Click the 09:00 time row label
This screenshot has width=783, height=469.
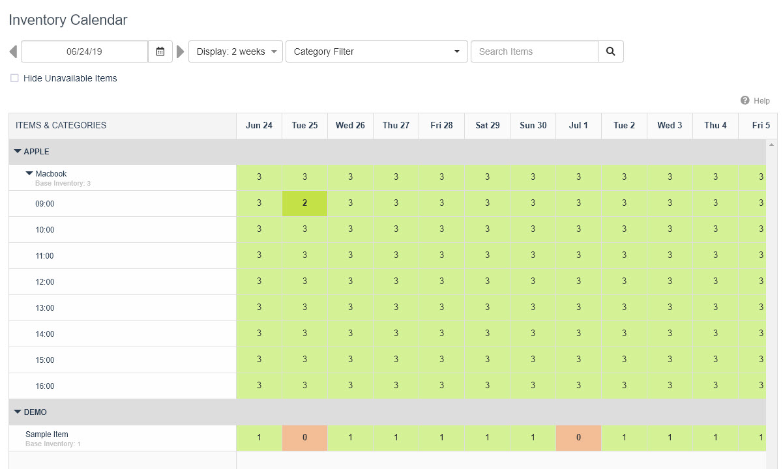45,204
